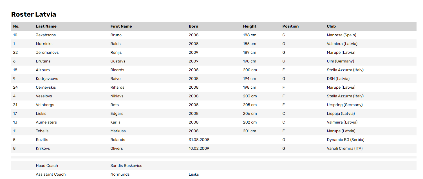Click the Club column header

[x=331, y=26]
